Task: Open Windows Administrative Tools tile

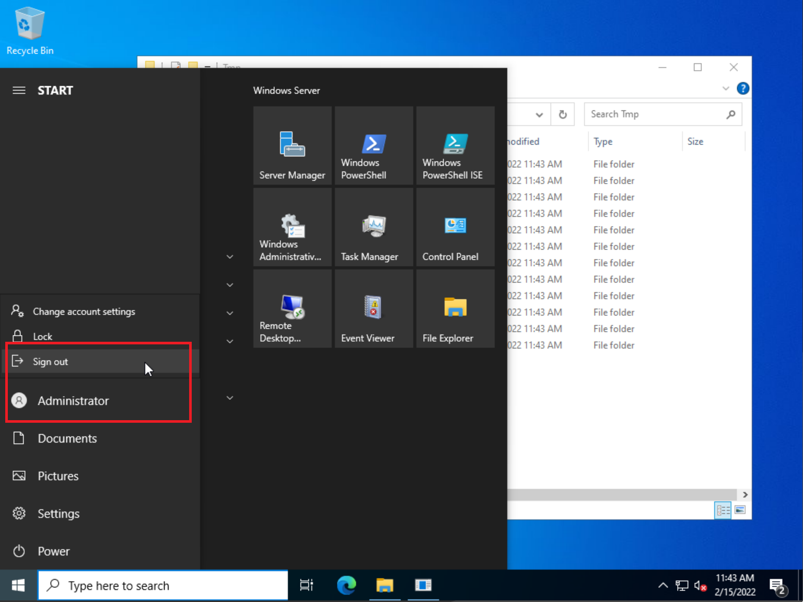Action: pos(293,227)
